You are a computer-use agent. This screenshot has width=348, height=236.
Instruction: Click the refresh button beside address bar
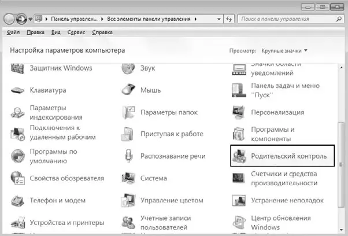(229, 19)
